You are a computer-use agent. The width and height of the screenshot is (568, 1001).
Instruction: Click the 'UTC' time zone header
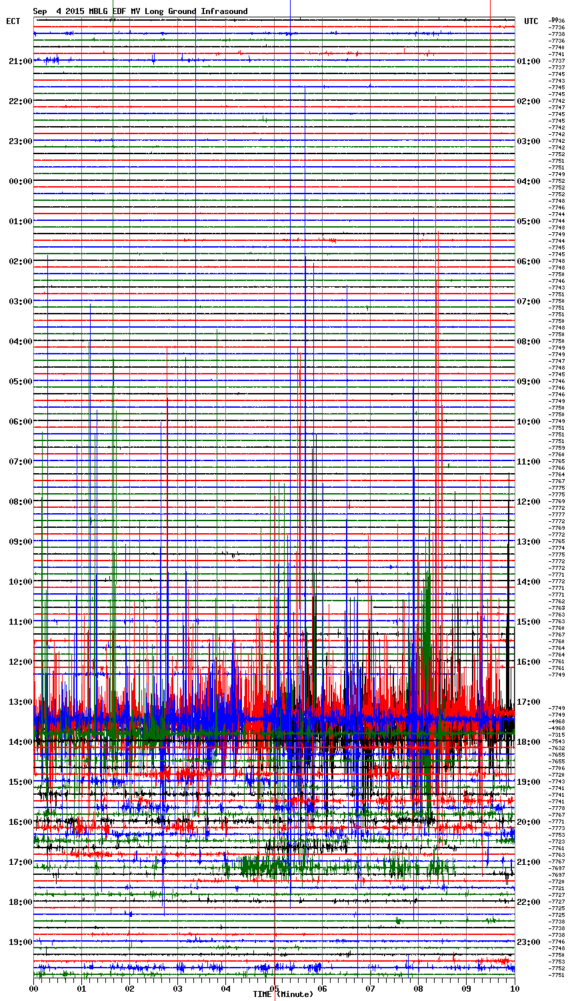coord(531,21)
